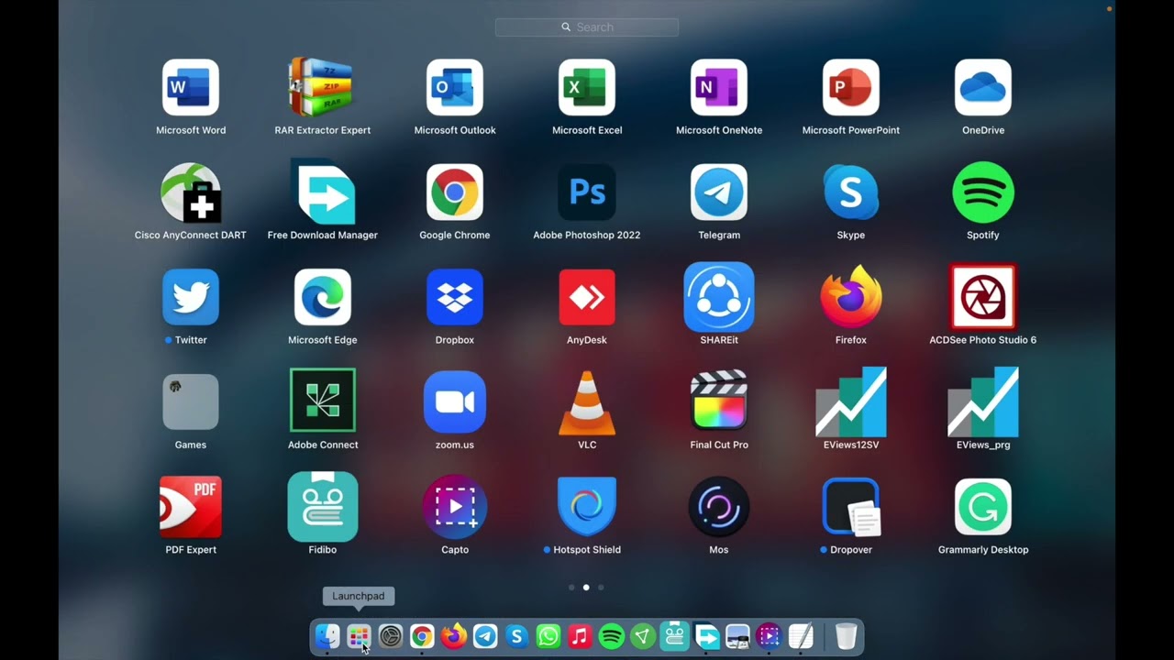Open Finder in the Dock
This screenshot has height=660, width=1174.
tap(327, 636)
